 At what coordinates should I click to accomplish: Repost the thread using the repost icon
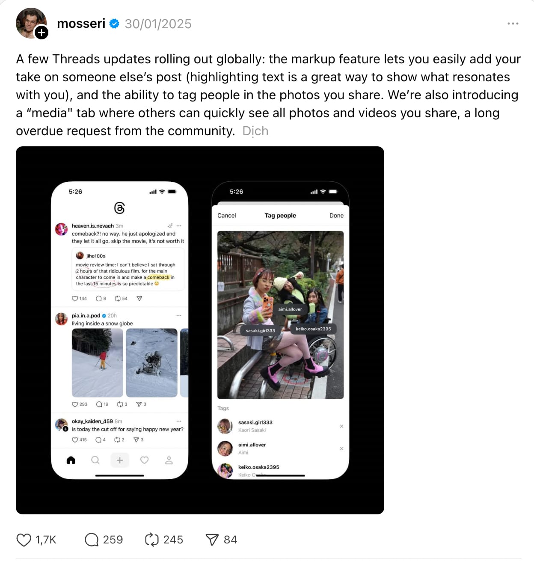(151, 540)
